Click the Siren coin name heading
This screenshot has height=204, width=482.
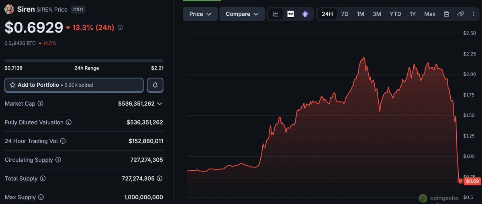(26, 9)
